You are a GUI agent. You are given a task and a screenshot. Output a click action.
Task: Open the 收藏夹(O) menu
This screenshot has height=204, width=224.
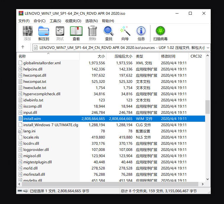coord(73,21)
